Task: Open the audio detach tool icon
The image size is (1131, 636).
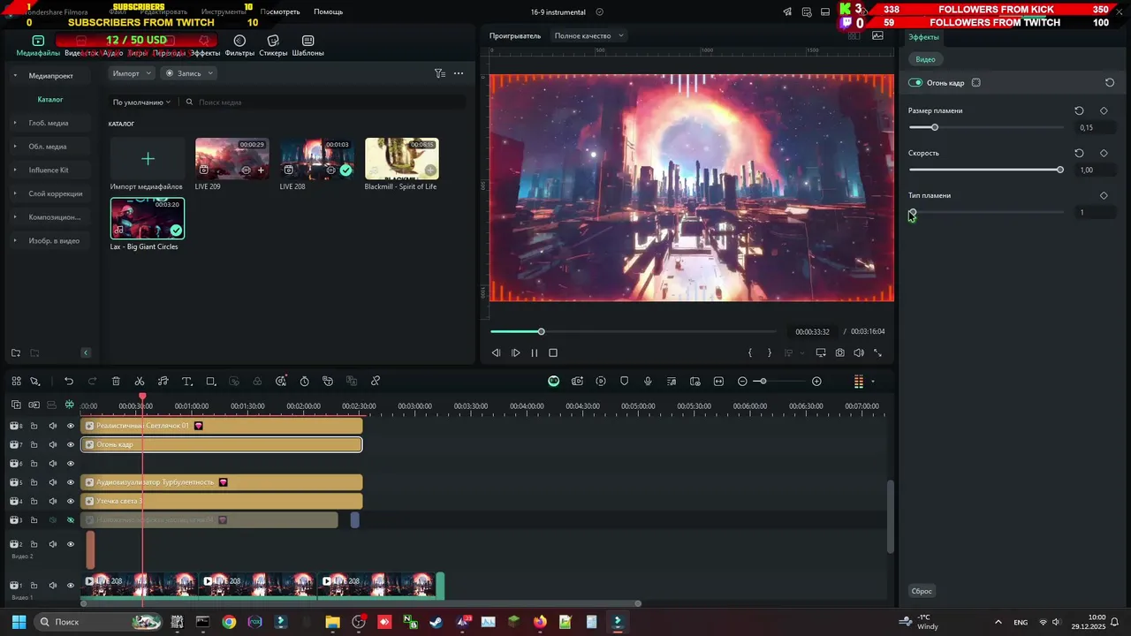Action: (163, 382)
